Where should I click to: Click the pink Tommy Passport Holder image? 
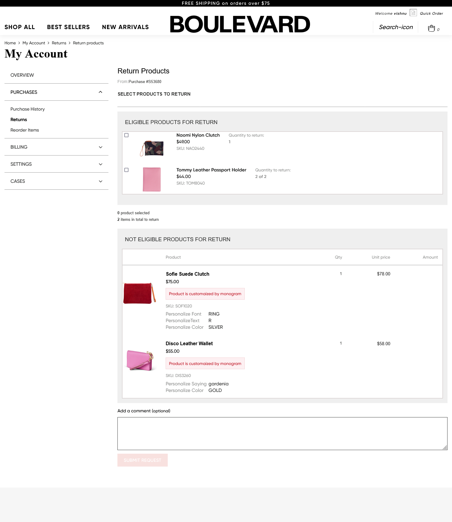[x=152, y=179]
